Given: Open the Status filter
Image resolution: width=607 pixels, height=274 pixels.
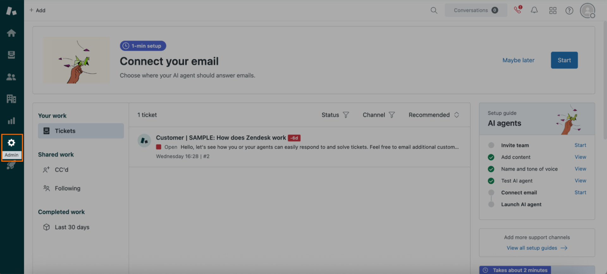Looking at the screenshot, I should coord(335,115).
